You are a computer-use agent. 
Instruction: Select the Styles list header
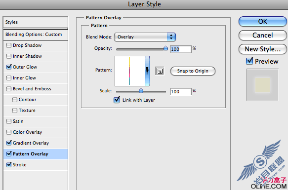[36, 22]
